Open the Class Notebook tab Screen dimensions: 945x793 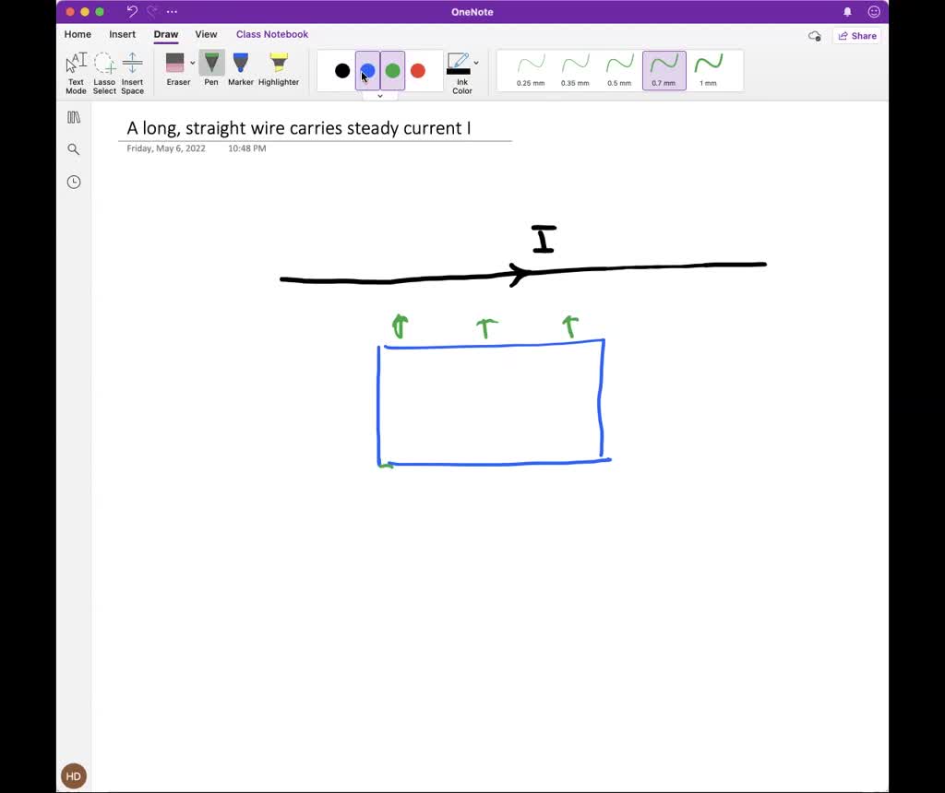pyautogui.click(x=271, y=34)
